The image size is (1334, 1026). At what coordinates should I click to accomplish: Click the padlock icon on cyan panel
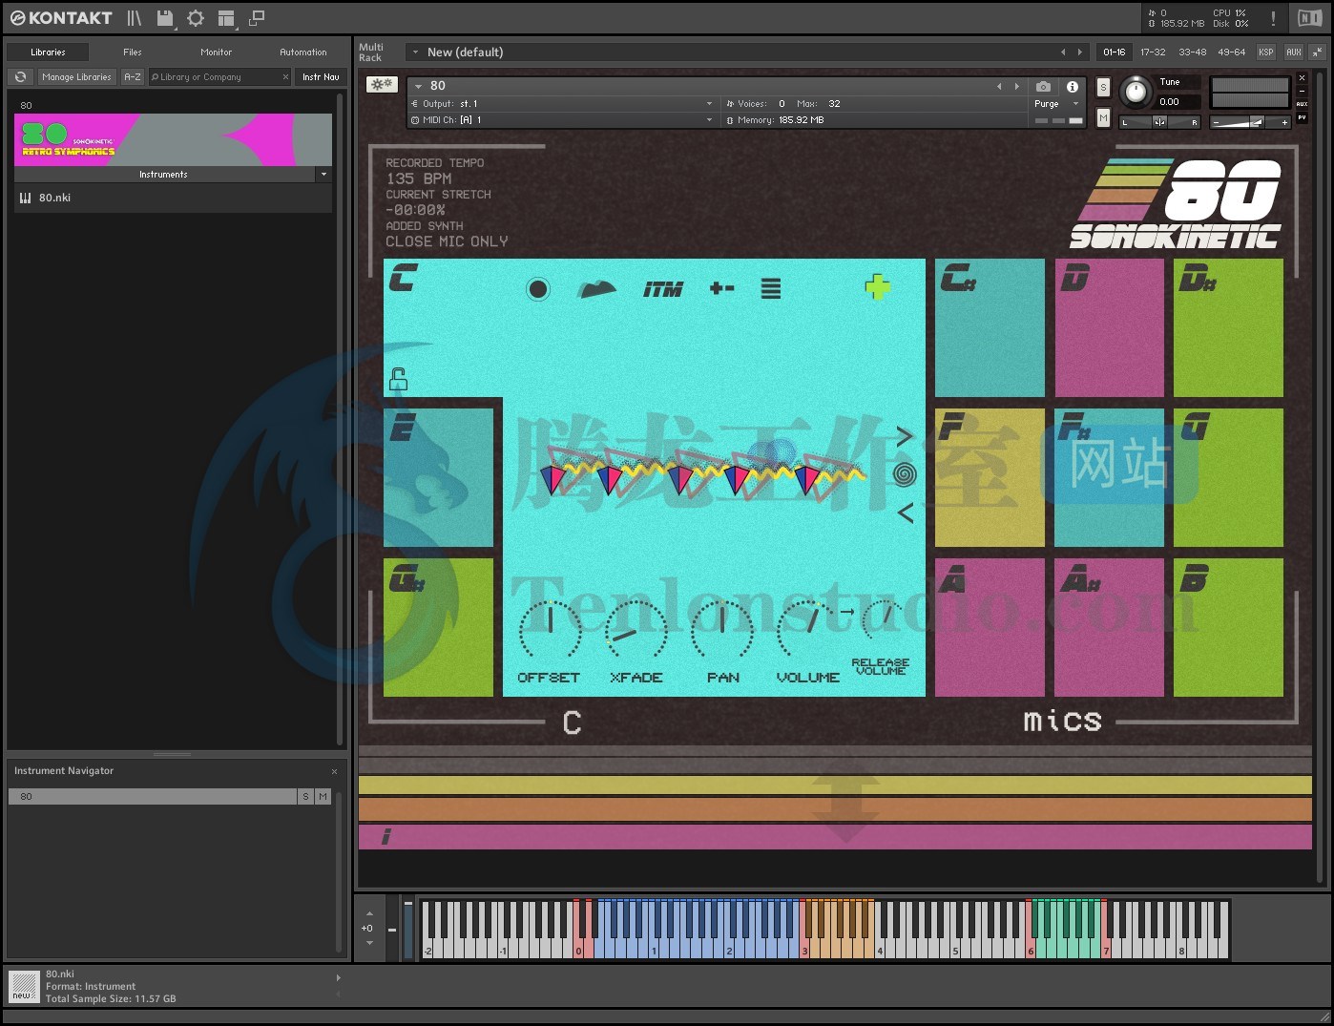(398, 380)
